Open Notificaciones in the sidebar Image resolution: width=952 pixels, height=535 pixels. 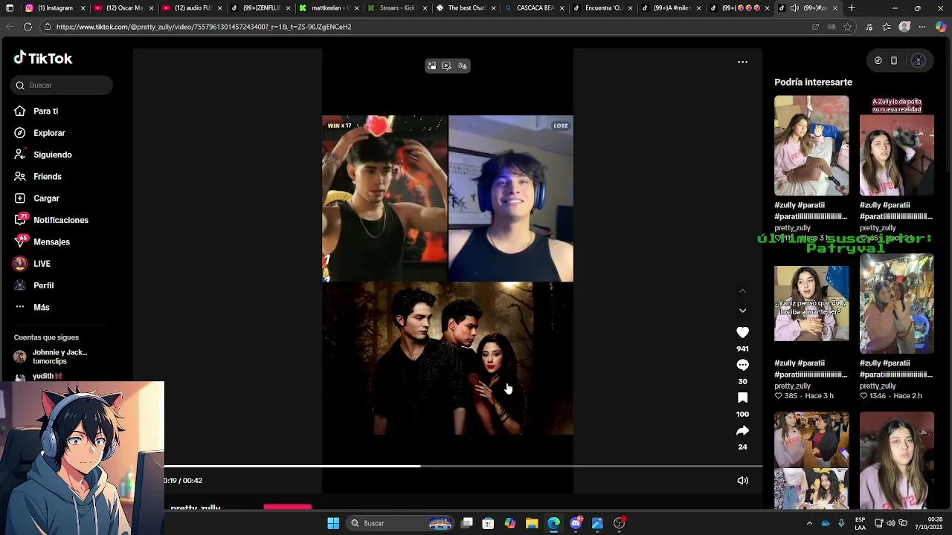(60, 220)
